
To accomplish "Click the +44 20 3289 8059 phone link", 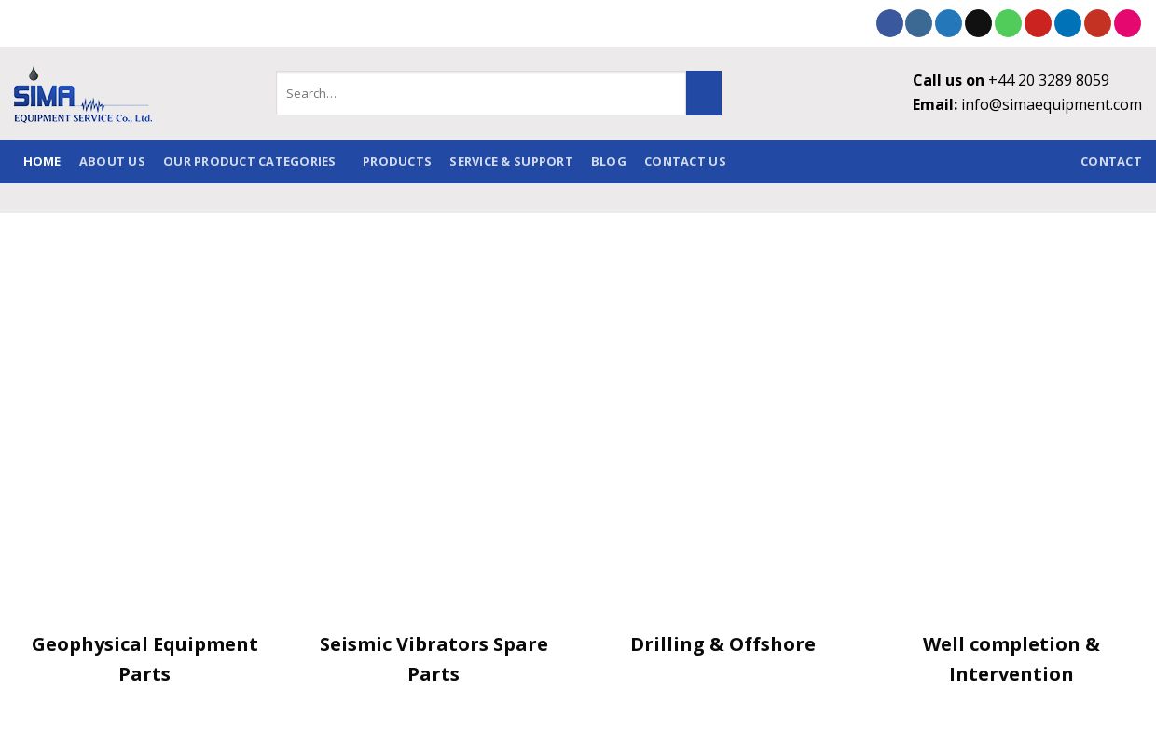I will (x=1048, y=80).
